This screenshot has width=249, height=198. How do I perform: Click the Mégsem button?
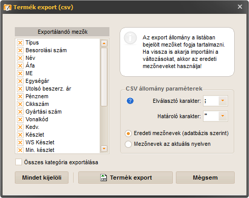point(205,178)
